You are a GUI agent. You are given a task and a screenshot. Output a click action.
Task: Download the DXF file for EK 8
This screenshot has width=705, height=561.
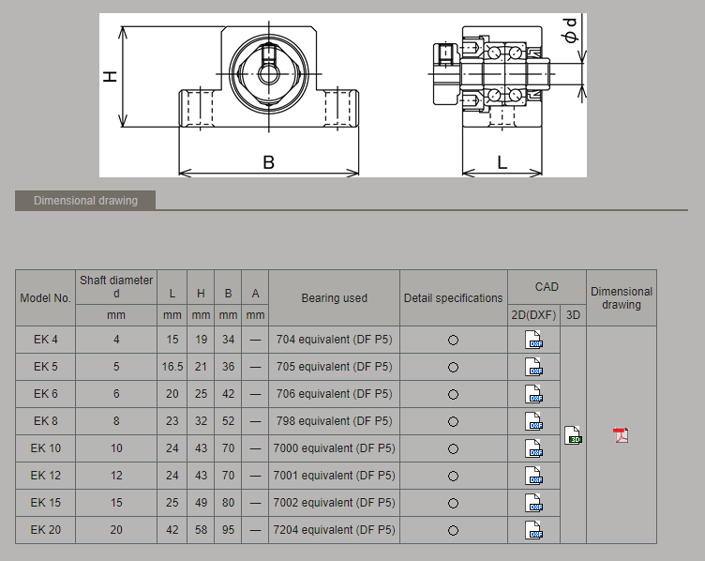[x=534, y=421]
